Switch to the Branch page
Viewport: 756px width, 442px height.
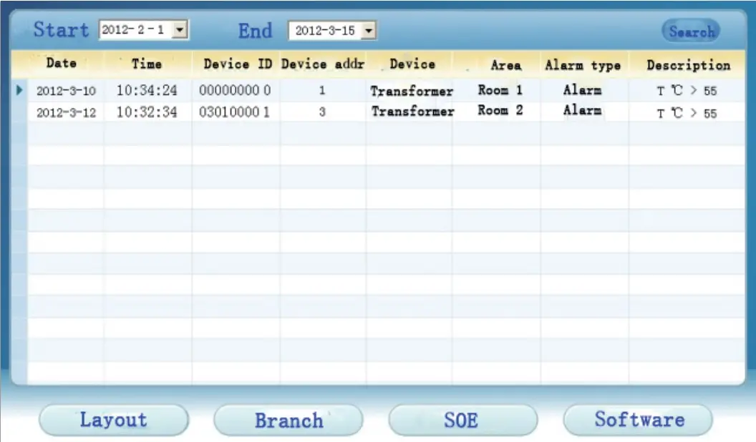pos(289,420)
